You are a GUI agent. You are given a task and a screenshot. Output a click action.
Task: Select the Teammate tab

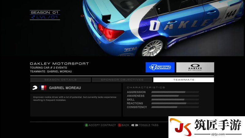[x=183, y=80]
